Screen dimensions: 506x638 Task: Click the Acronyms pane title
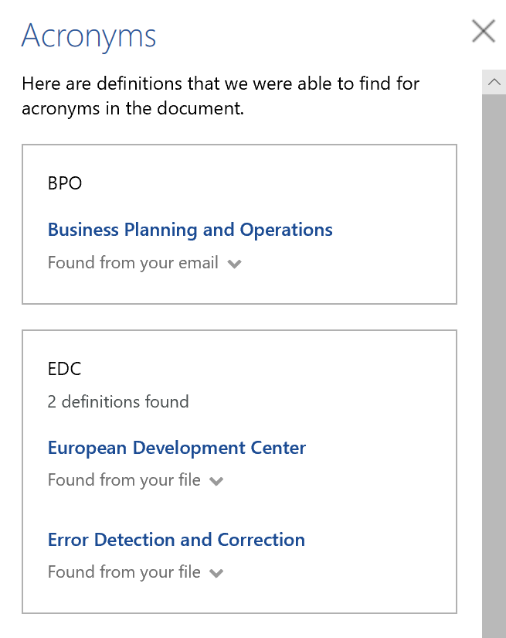point(89,36)
